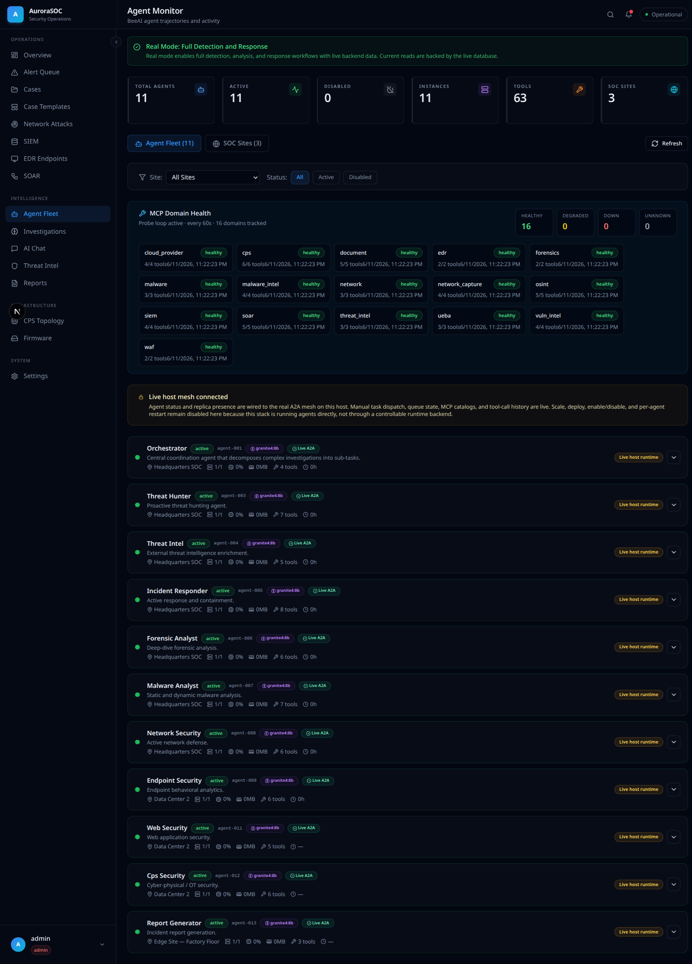
Task: Open Cases page
Action: [58, 89]
